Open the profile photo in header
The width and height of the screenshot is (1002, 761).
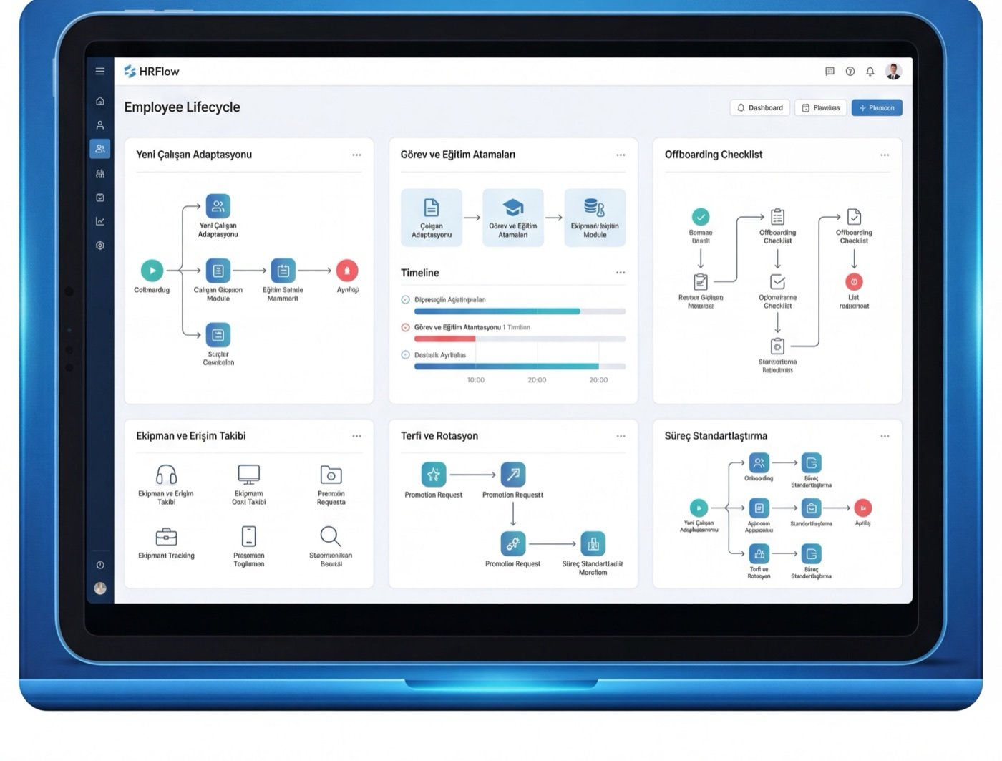pos(893,71)
